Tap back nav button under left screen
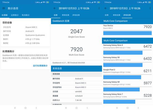The height and width of the screenshot is (111, 153). (x=36, y=108)
